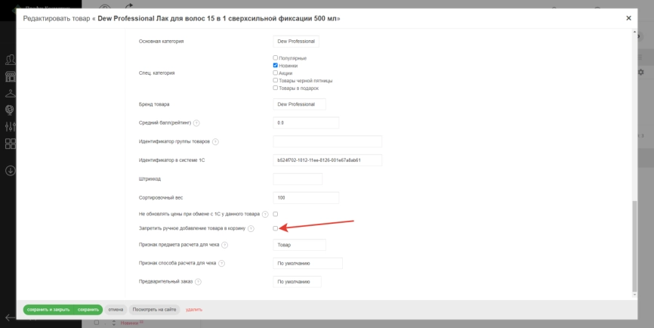Check Товары черной пятницы option
654x328 pixels.
tap(276, 81)
